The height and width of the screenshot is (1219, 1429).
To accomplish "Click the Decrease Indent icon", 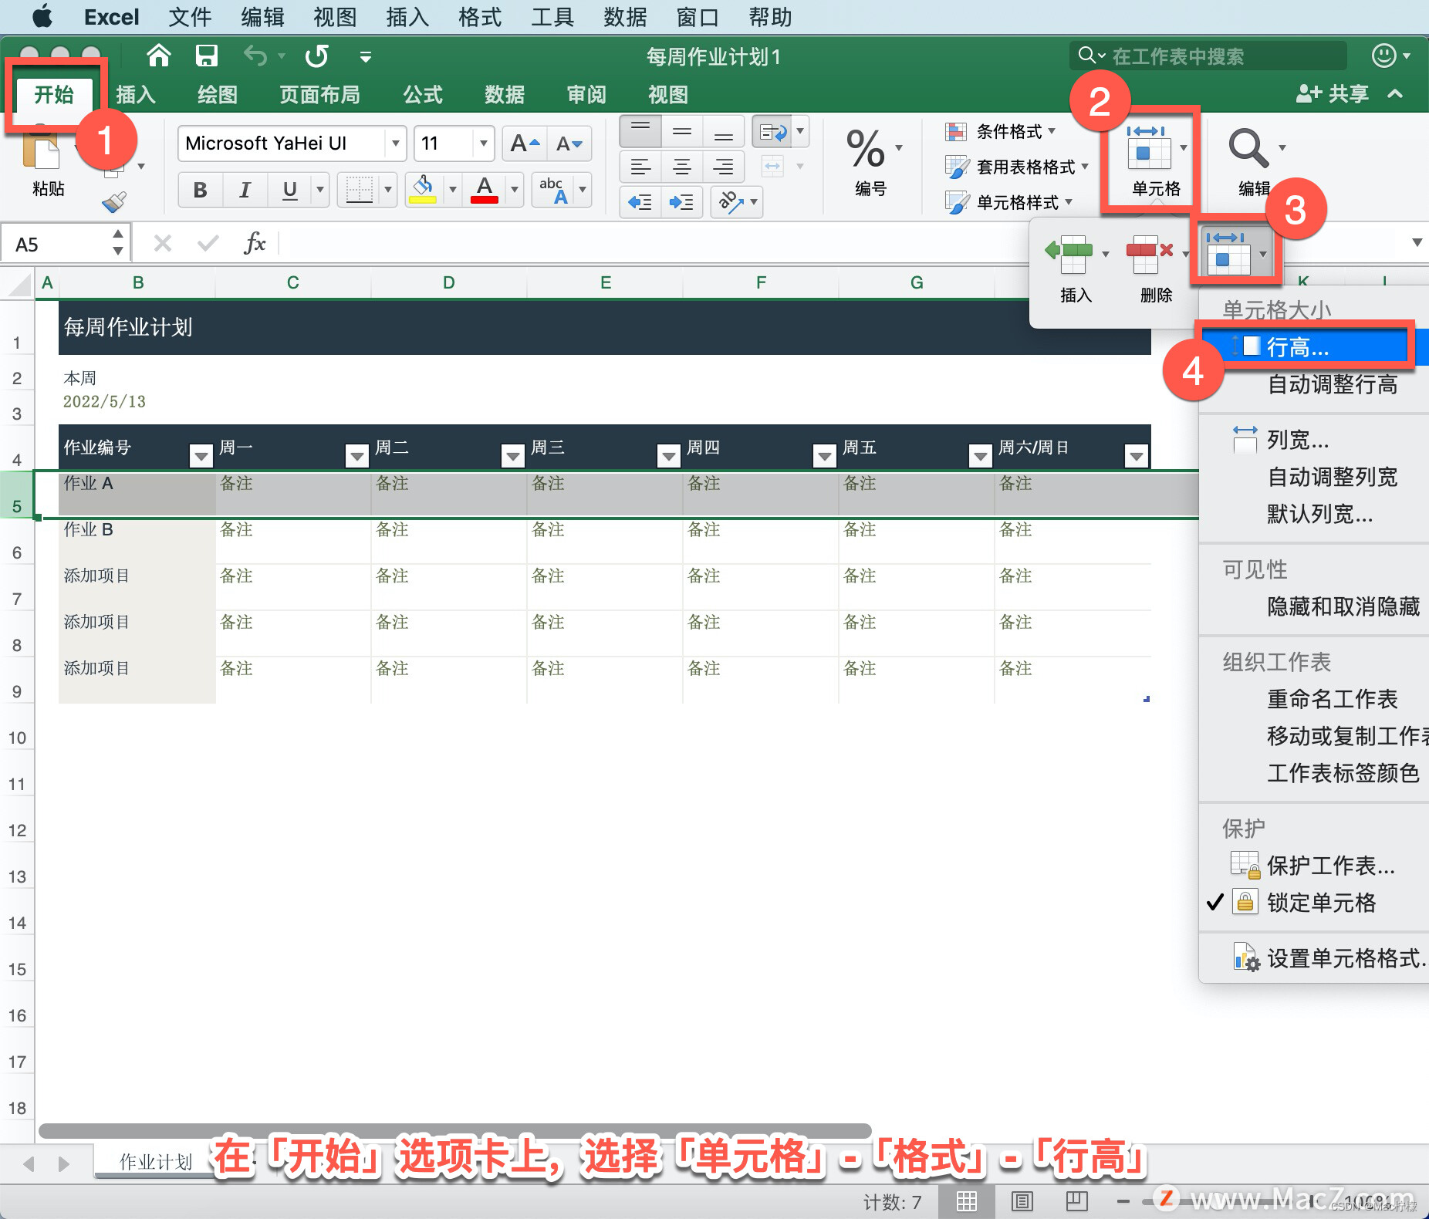I will (x=640, y=202).
